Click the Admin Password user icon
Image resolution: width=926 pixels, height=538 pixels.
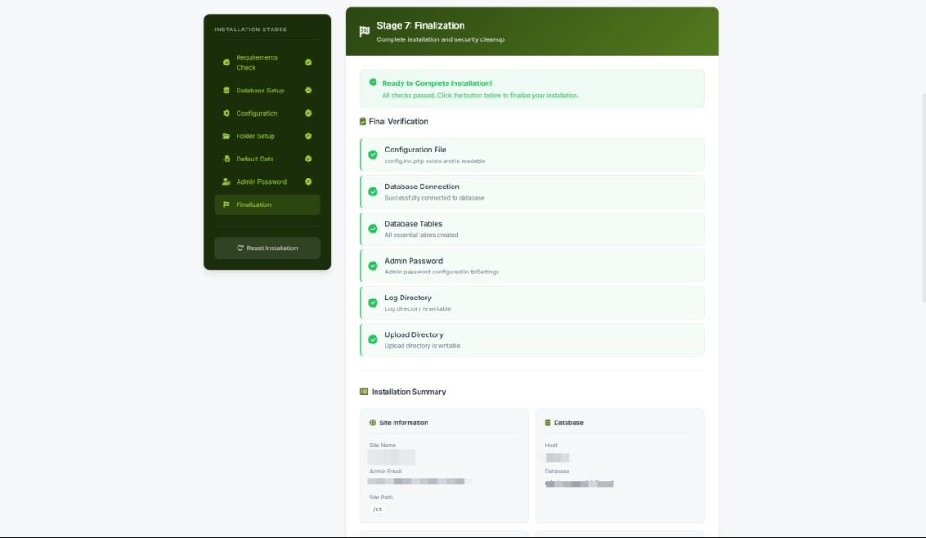click(227, 182)
